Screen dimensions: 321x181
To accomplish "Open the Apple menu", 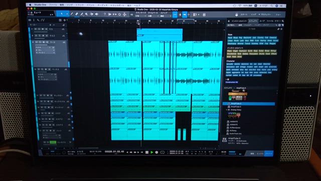I will (30, 5).
